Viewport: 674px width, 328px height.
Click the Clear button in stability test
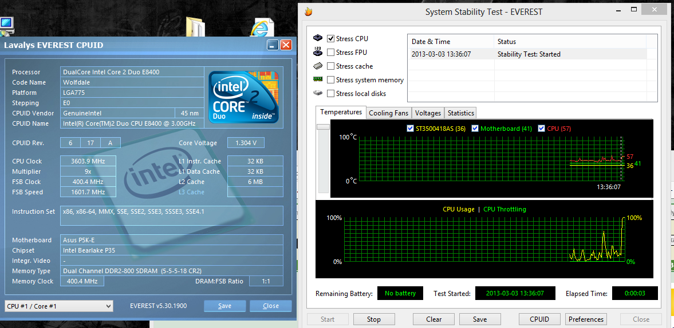click(433, 319)
